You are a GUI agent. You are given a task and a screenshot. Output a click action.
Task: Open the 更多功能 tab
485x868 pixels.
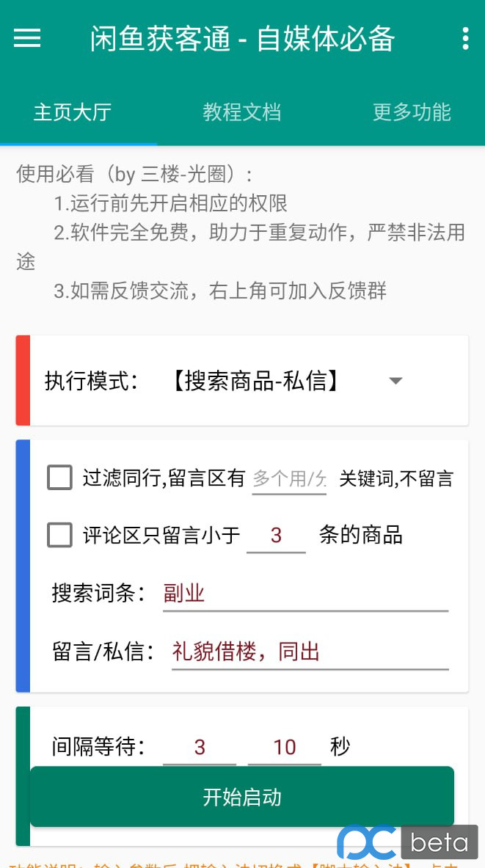[x=411, y=113]
